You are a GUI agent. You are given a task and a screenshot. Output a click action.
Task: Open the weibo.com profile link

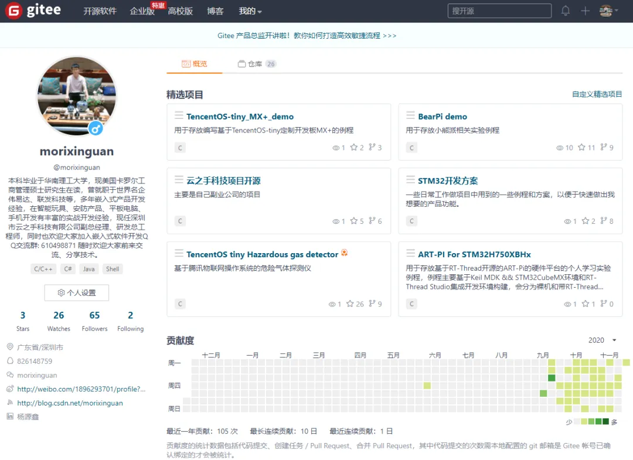click(81, 389)
